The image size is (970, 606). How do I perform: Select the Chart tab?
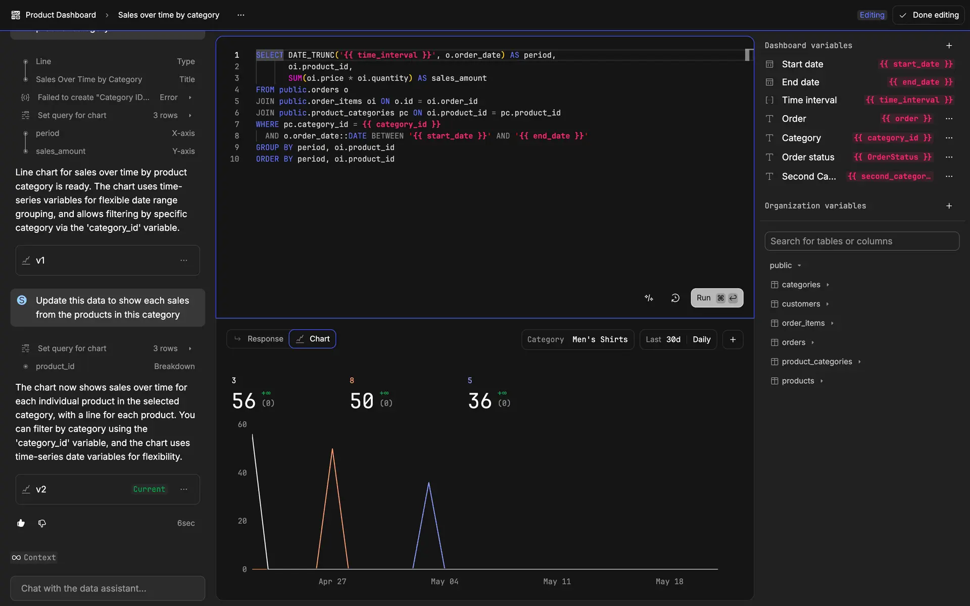[313, 339]
